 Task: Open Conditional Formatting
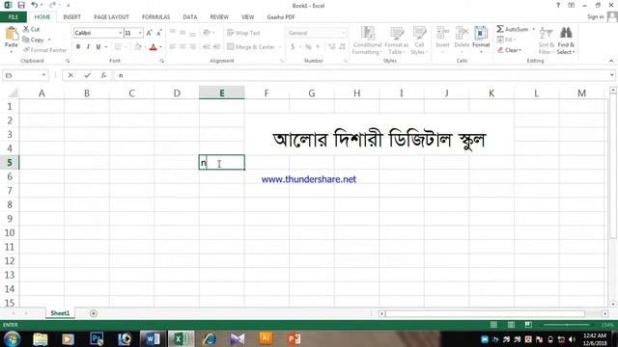tap(367, 40)
